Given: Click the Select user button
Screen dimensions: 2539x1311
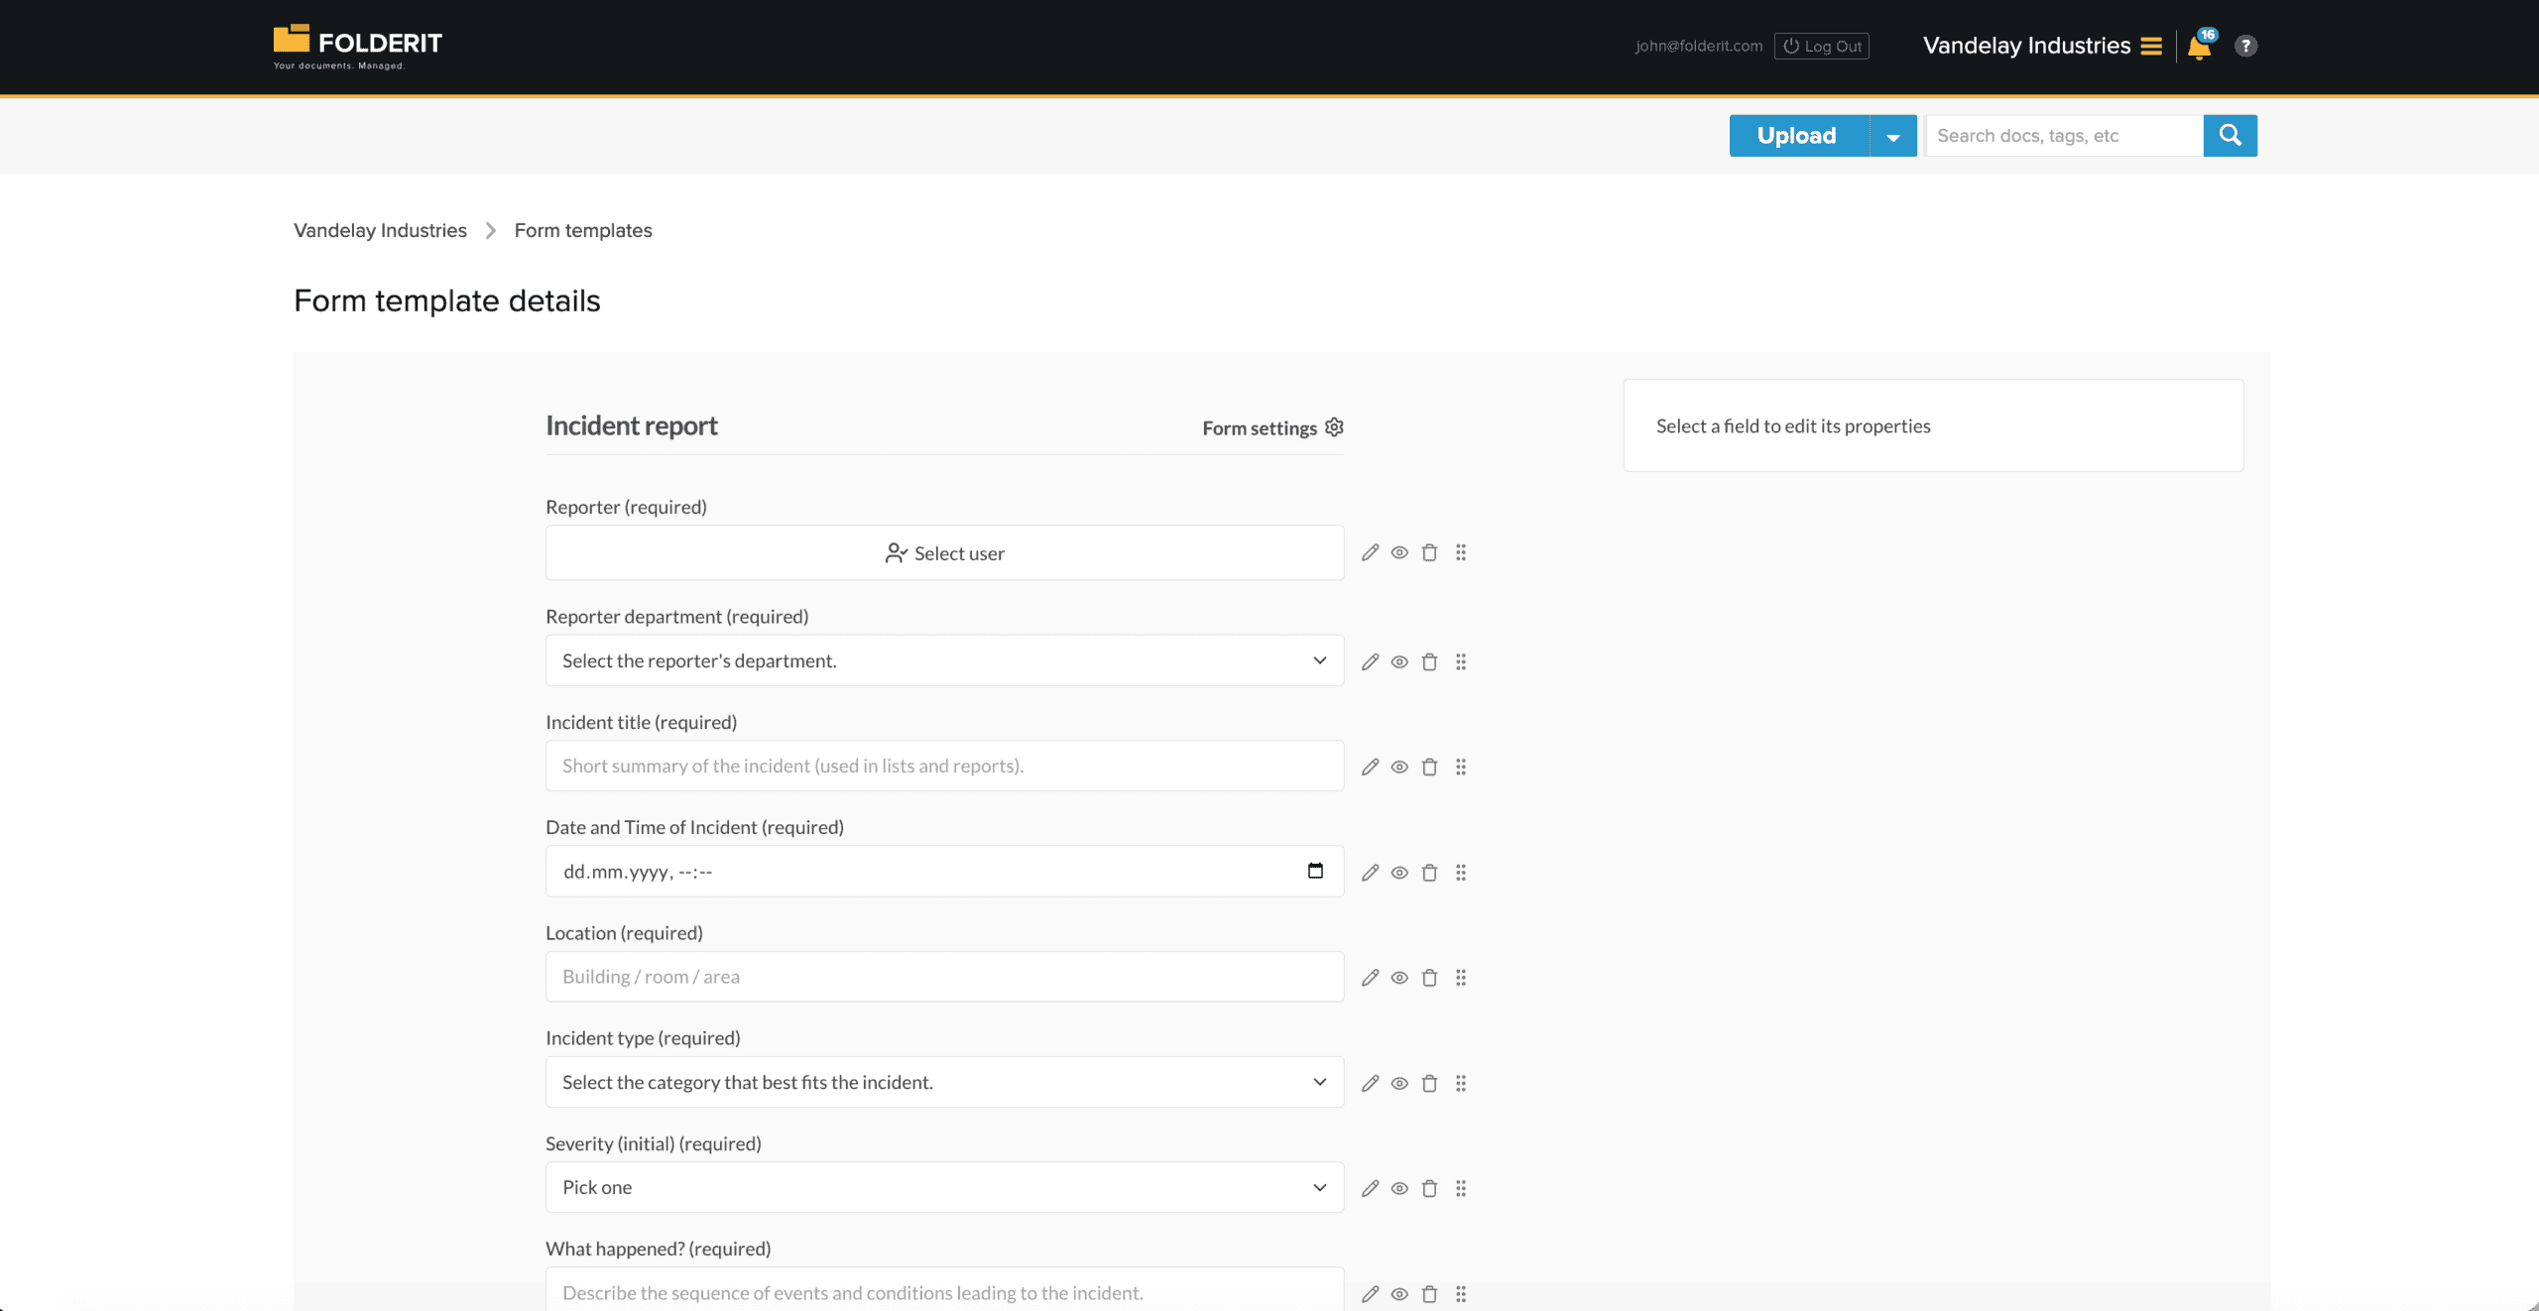Looking at the screenshot, I should [x=944, y=553].
